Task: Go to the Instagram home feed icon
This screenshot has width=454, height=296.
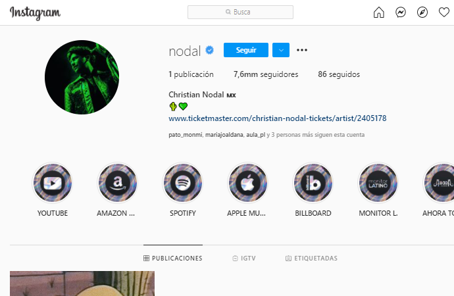Action: click(379, 12)
